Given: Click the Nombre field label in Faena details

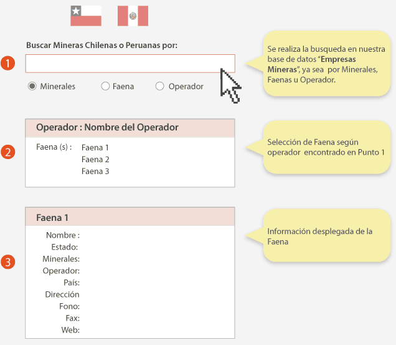Looking at the screenshot, I should click(63, 235).
